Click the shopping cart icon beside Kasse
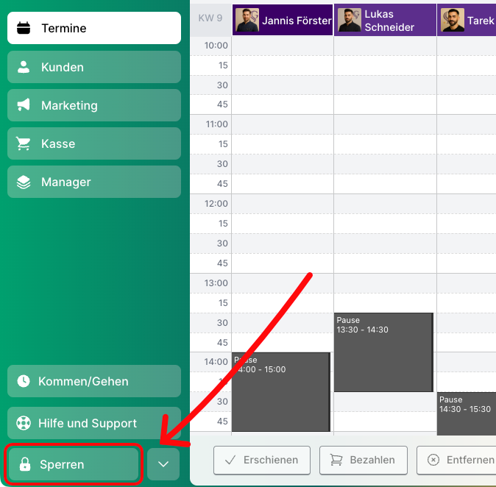 tap(24, 143)
